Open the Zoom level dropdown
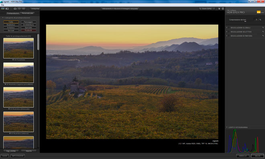This screenshot has height=159, width=265. point(207,8)
